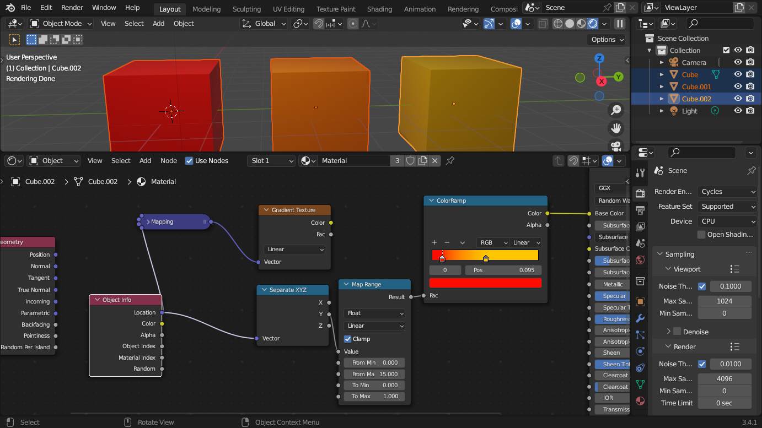Switch to solid viewport shading
This screenshot has width=762, height=428.
click(570, 24)
